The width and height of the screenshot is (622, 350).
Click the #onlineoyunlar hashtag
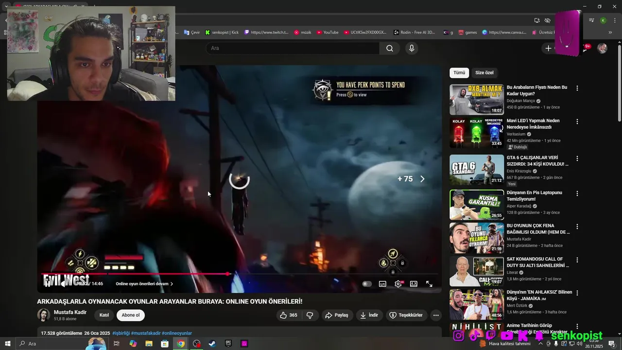177,333
